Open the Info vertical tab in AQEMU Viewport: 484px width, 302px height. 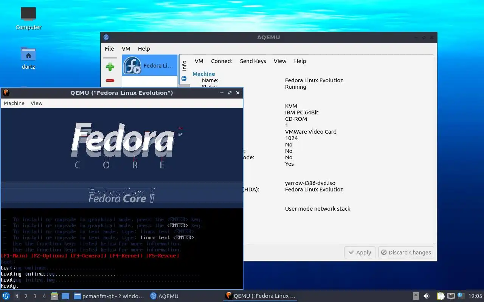point(184,65)
